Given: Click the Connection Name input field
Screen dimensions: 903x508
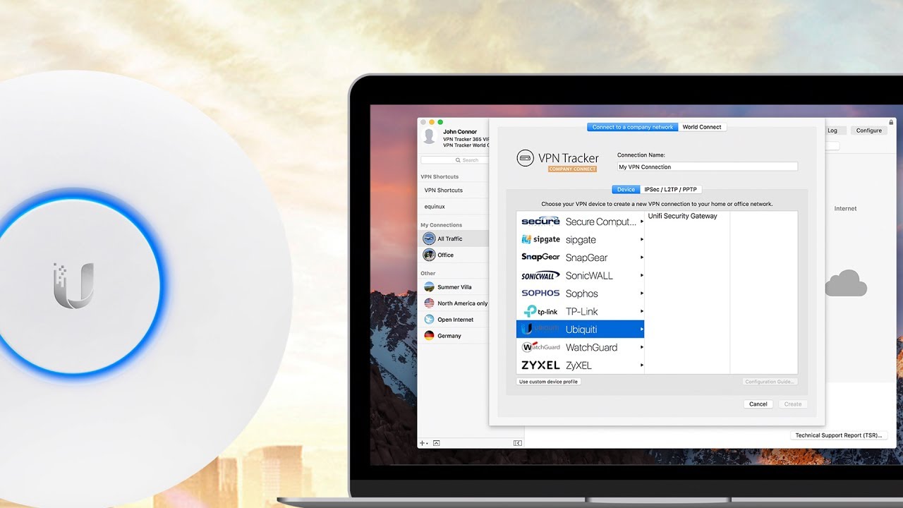Looking at the screenshot, I should coord(708,167).
